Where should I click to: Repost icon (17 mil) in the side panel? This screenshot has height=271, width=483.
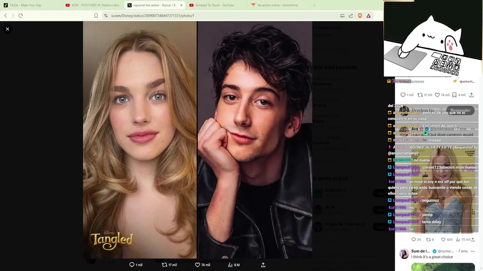tap(425, 95)
